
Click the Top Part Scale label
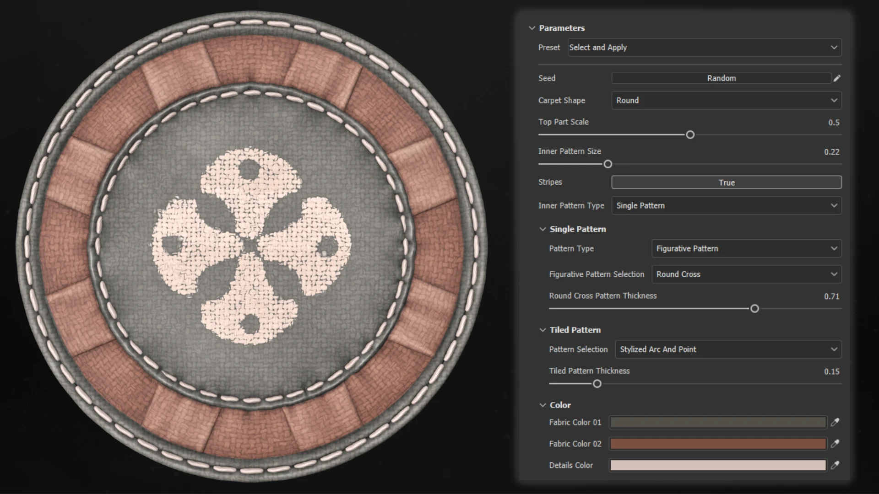[564, 122]
